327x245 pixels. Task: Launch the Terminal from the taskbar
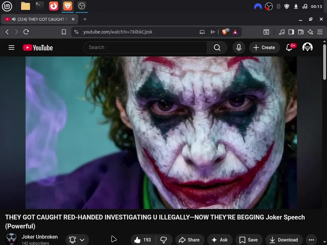[40, 6]
